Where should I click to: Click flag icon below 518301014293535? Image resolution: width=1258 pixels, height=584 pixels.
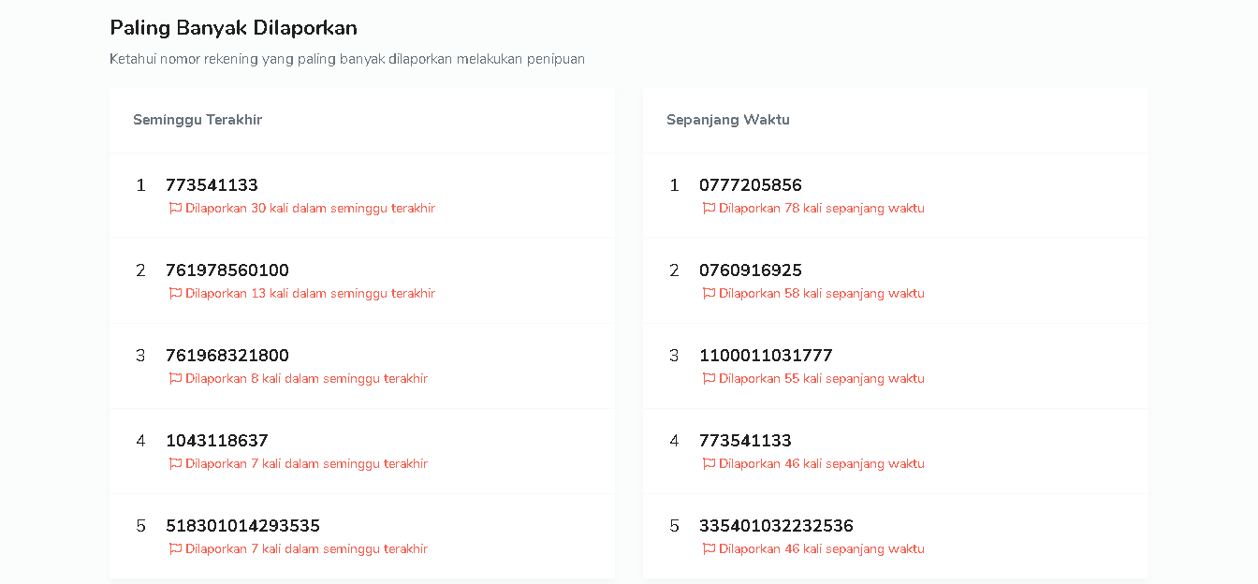click(175, 549)
